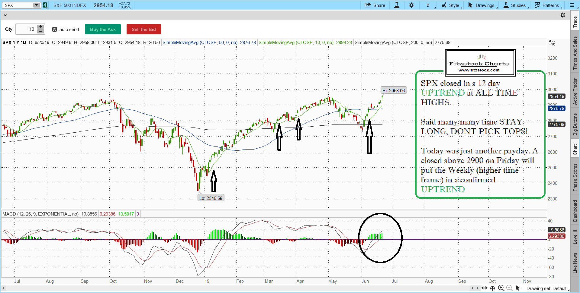Click the crosshair pan icon at bottom
Viewport: 580px width, 293px height.
pos(492,288)
